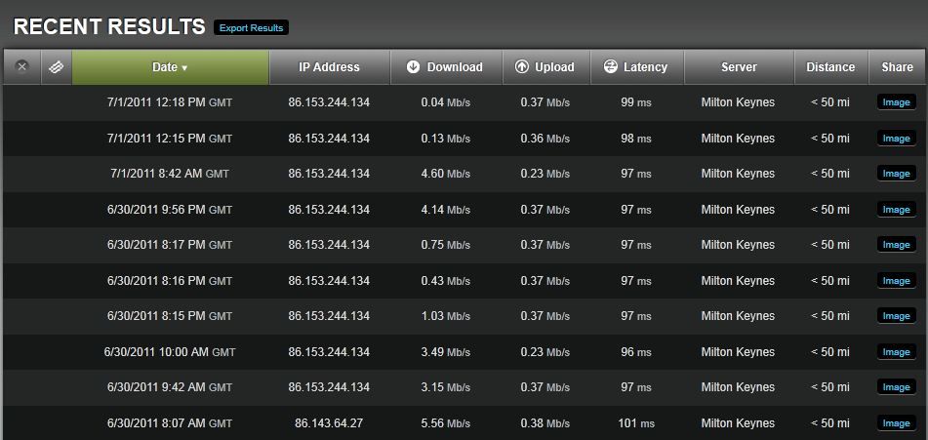The image size is (928, 440).
Task: Select the date 6/30/2011 10:00 AM GMT
Action: [x=170, y=352]
